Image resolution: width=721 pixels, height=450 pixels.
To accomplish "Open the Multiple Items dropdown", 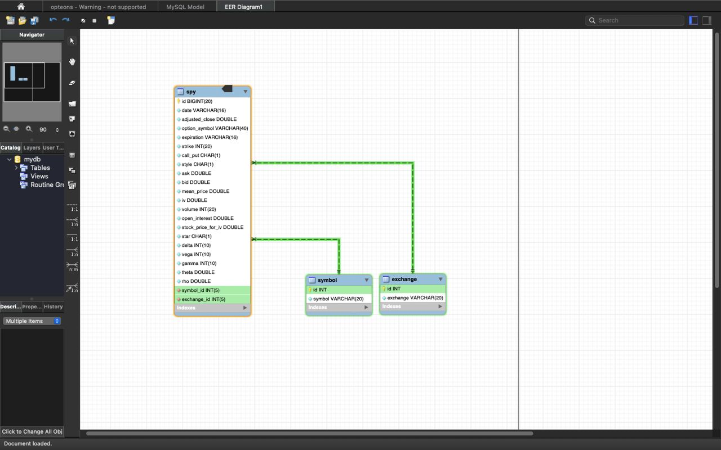I will click(32, 321).
